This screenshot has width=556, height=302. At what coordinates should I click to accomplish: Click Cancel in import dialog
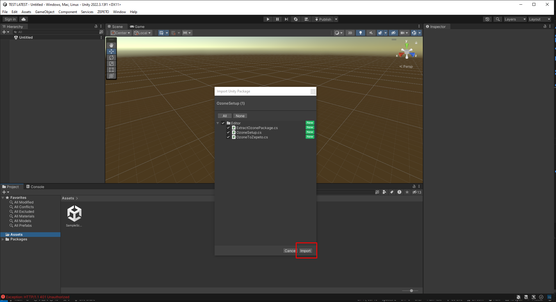click(290, 251)
